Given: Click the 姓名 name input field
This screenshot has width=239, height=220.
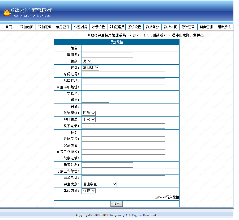Looking at the screenshot, I should [107, 48].
